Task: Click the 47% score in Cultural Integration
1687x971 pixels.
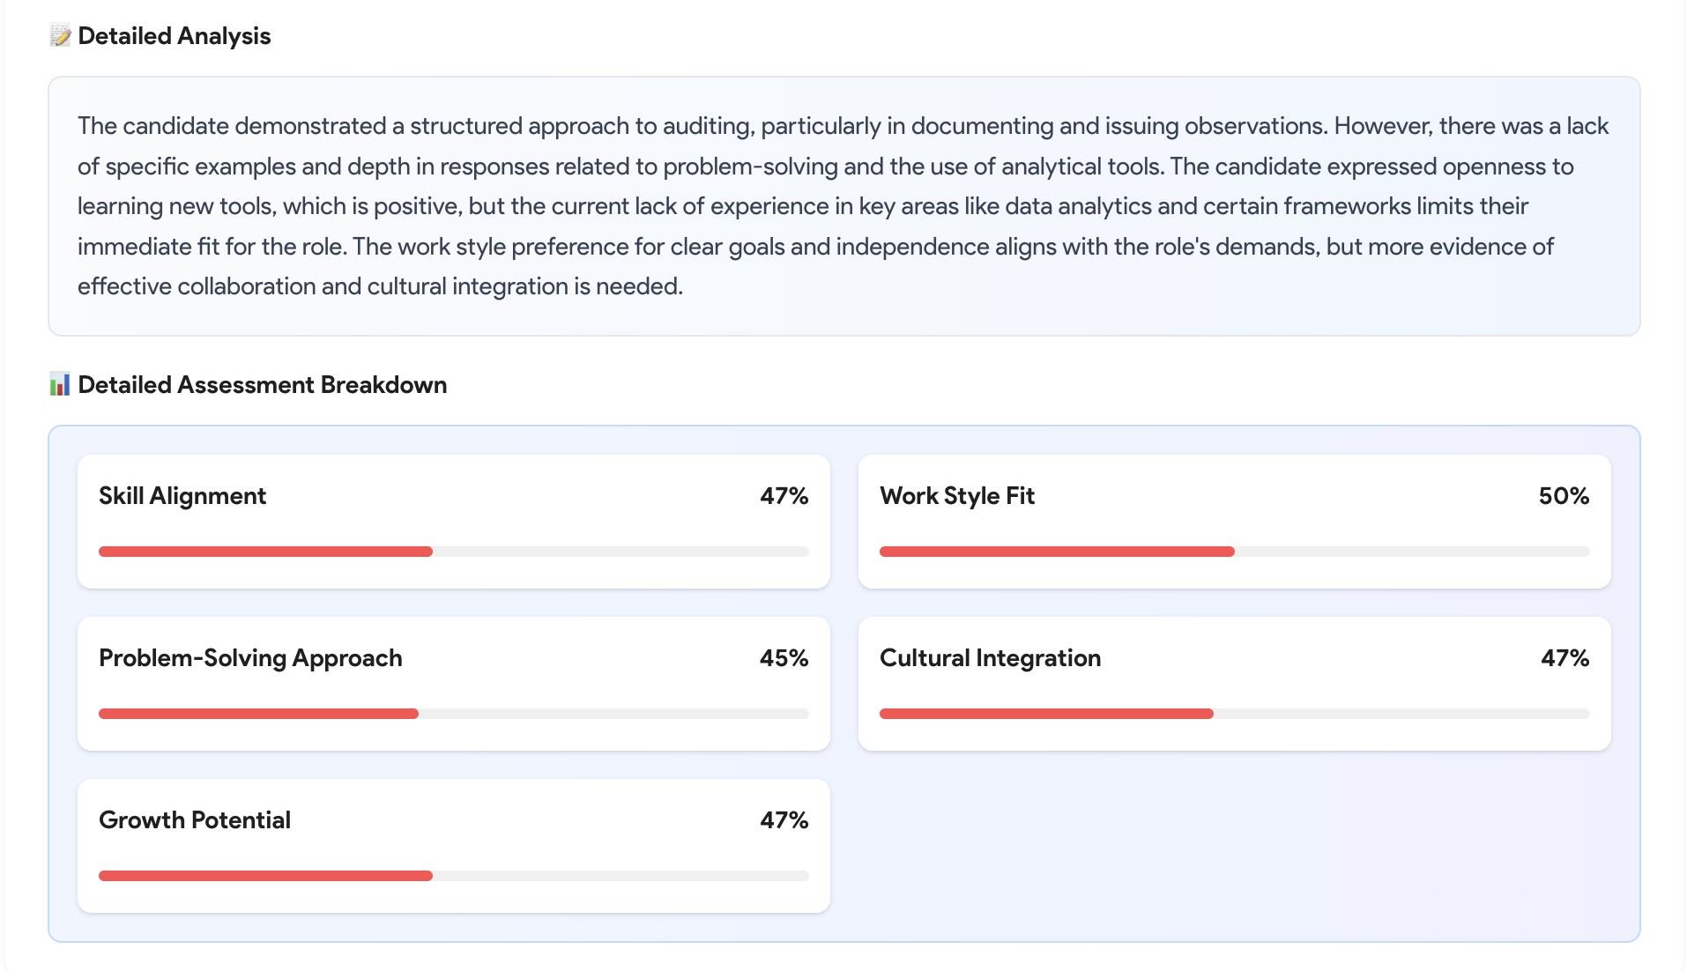Action: (1564, 658)
